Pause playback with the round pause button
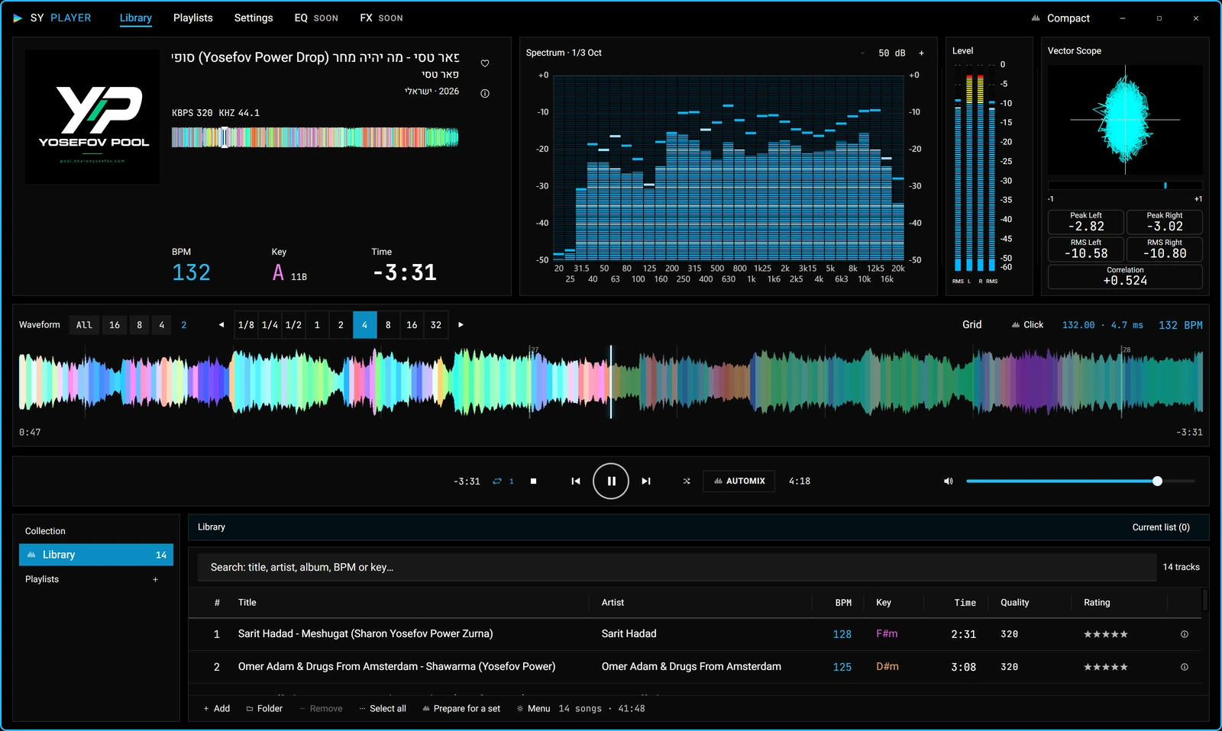The image size is (1222, 731). point(611,481)
